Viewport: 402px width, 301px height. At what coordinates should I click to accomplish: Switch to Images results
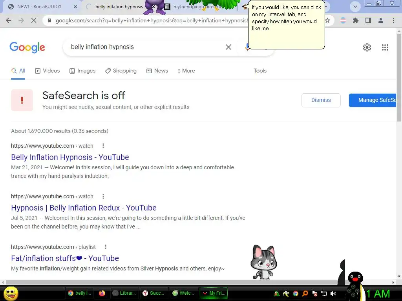(x=82, y=71)
